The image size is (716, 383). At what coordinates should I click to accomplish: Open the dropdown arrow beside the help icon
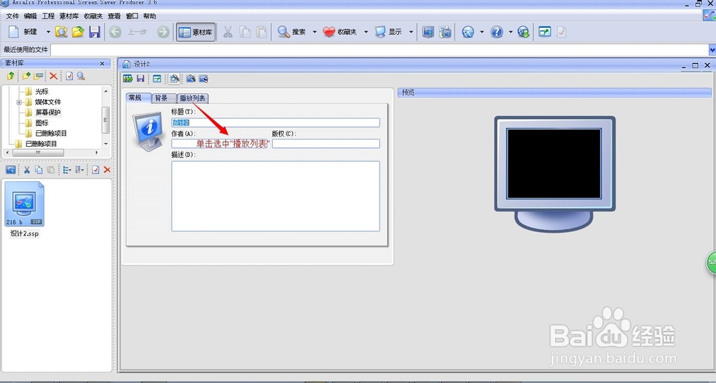[511, 32]
